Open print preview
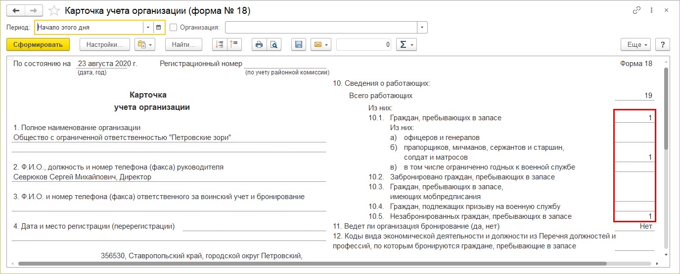680x274 pixels. pos(274,44)
